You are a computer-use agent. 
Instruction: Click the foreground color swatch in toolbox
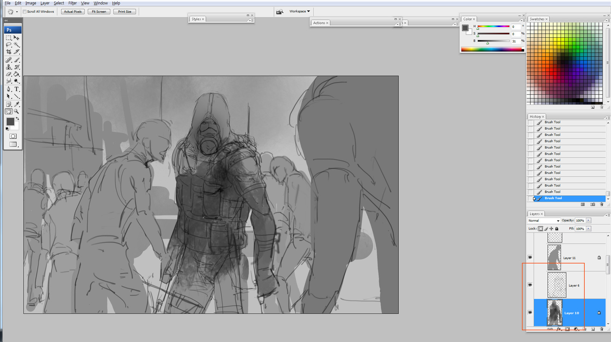tap(10, 121)
